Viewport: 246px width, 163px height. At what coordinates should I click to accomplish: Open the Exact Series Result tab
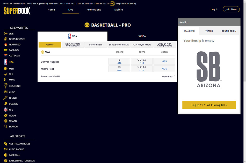pyautogui.click(x=119, y=45)
